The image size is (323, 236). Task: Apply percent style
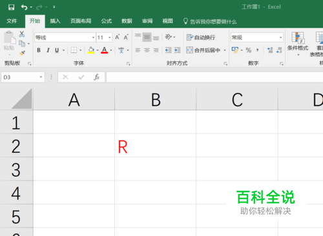point(249,50)
